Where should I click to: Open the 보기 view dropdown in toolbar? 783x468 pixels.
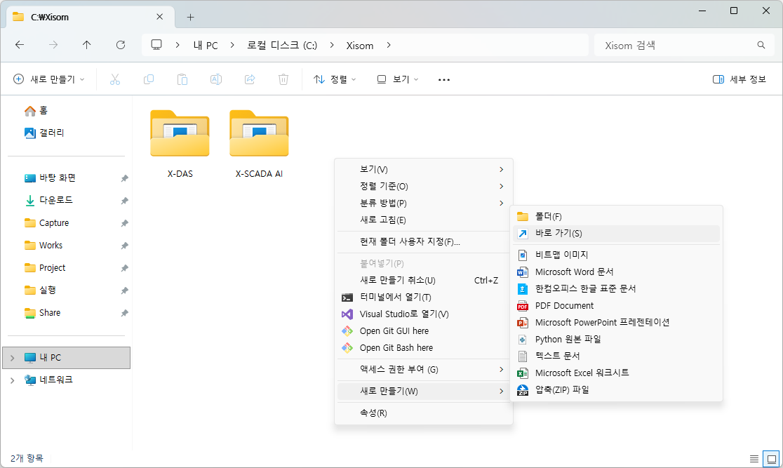(x=397, y=79)
